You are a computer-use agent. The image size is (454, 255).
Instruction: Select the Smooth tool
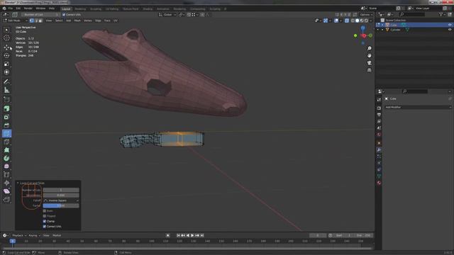click(x=6, y=166)
